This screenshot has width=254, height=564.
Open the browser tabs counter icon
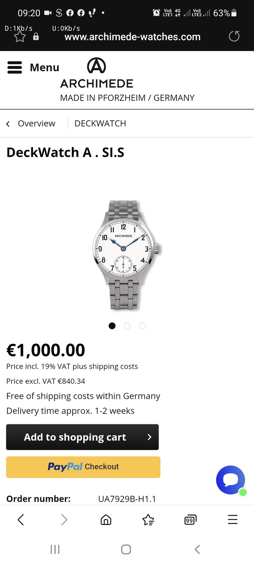[190, 520]
